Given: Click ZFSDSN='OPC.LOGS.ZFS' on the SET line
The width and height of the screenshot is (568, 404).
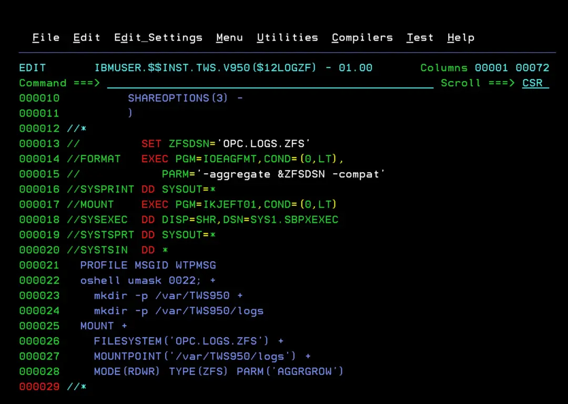Looking at the screenshot, I should [239, 144].
